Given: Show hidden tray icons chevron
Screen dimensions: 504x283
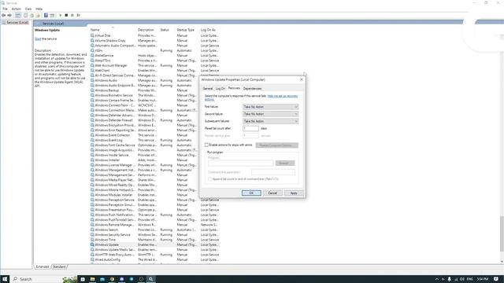Looking at the screenshot, I should coord(436,279).
